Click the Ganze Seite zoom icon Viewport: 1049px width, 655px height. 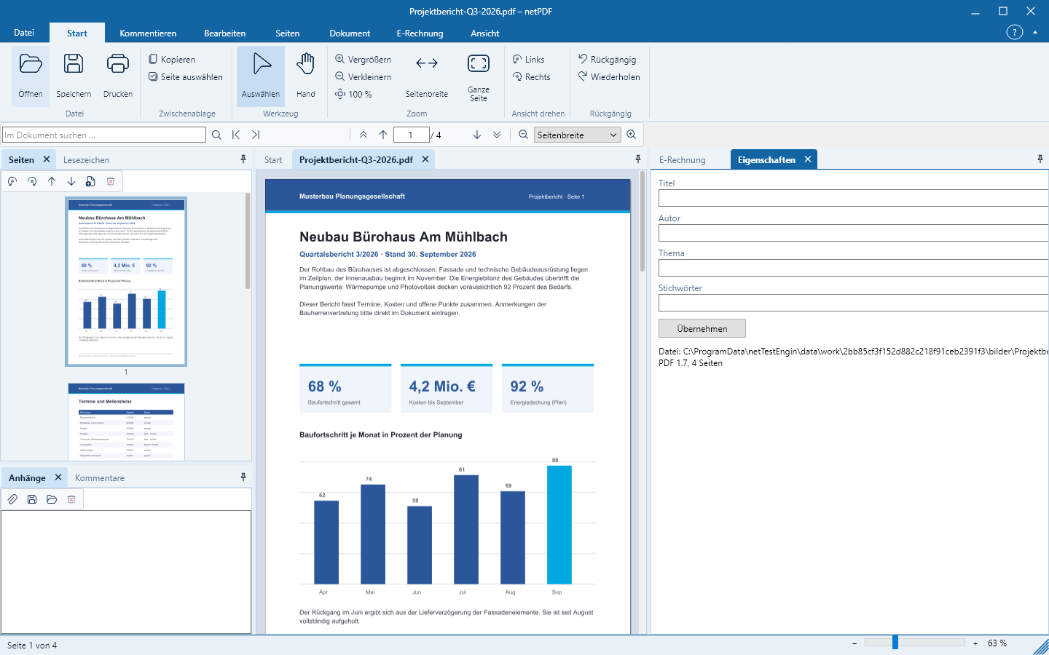pos(479,64)
